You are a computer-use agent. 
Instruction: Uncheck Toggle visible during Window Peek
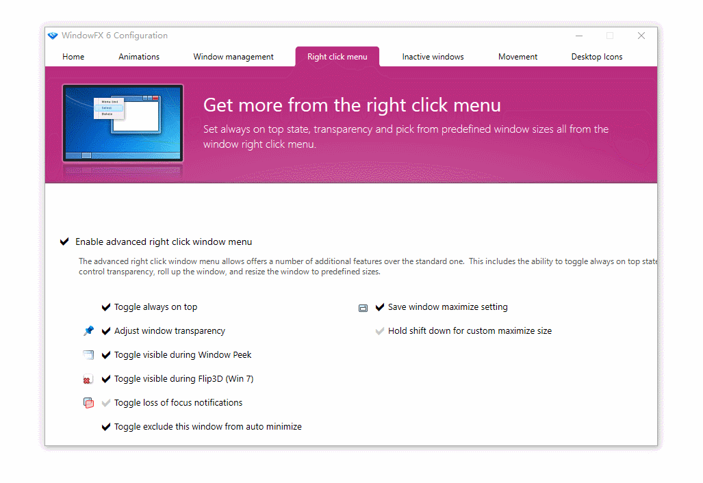click(x=106, y=355)
